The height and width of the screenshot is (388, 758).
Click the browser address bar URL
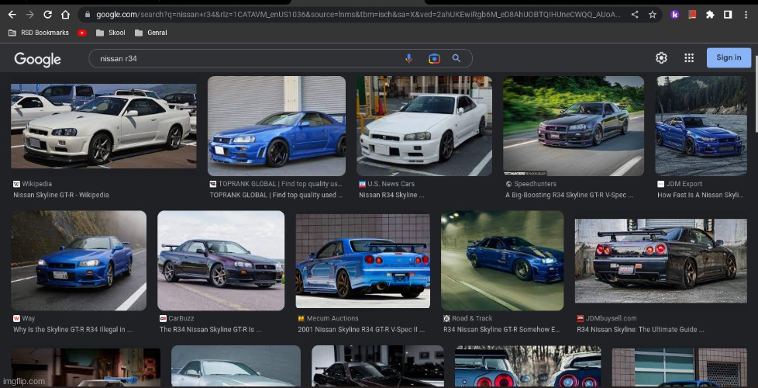(x=358, y=15)
